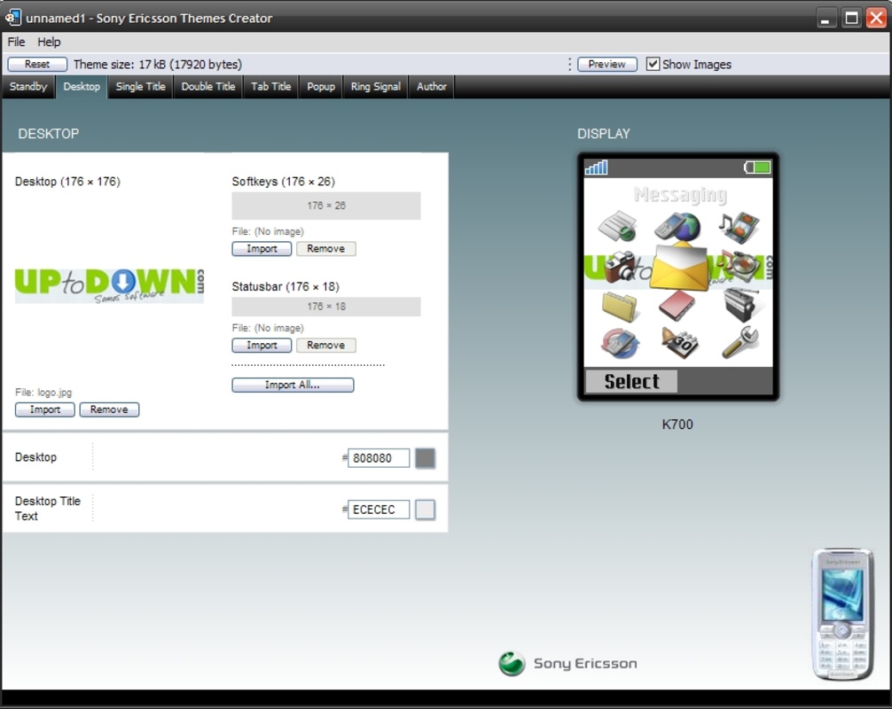Click the calendar organizer icon showing 30
This screenshot has height=709, width=892.
click(x=680, y=343)
